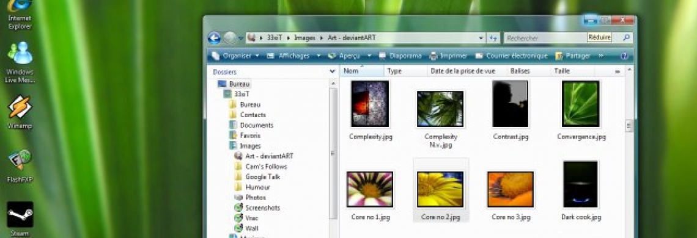Start the Diaporama slideshow
This screenshot has width=697, height=238.
pos(400,56)
